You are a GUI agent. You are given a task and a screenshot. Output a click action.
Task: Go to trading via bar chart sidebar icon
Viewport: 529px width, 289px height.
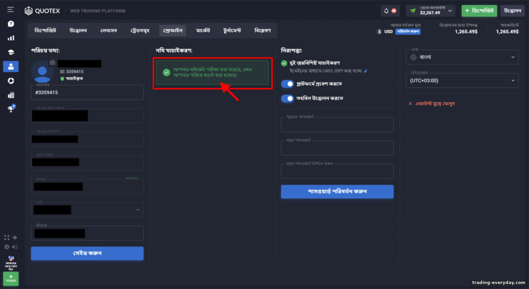pyautogui.click(x=11, y=38)
